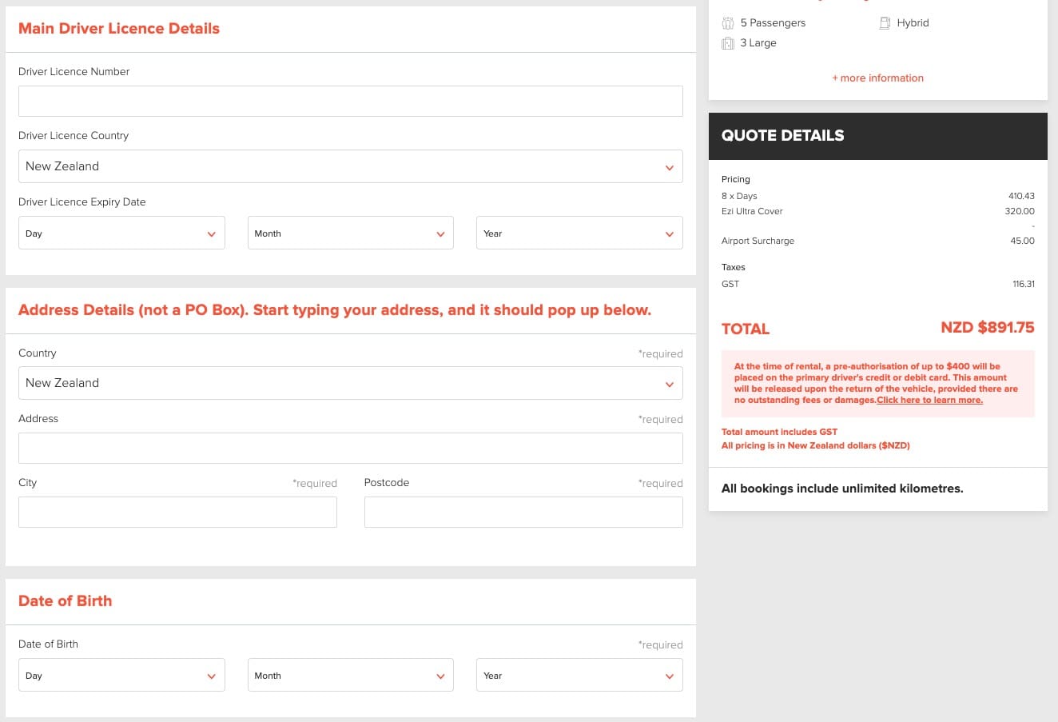Click the QUOTE DETAILS header bar

[877, 136]
